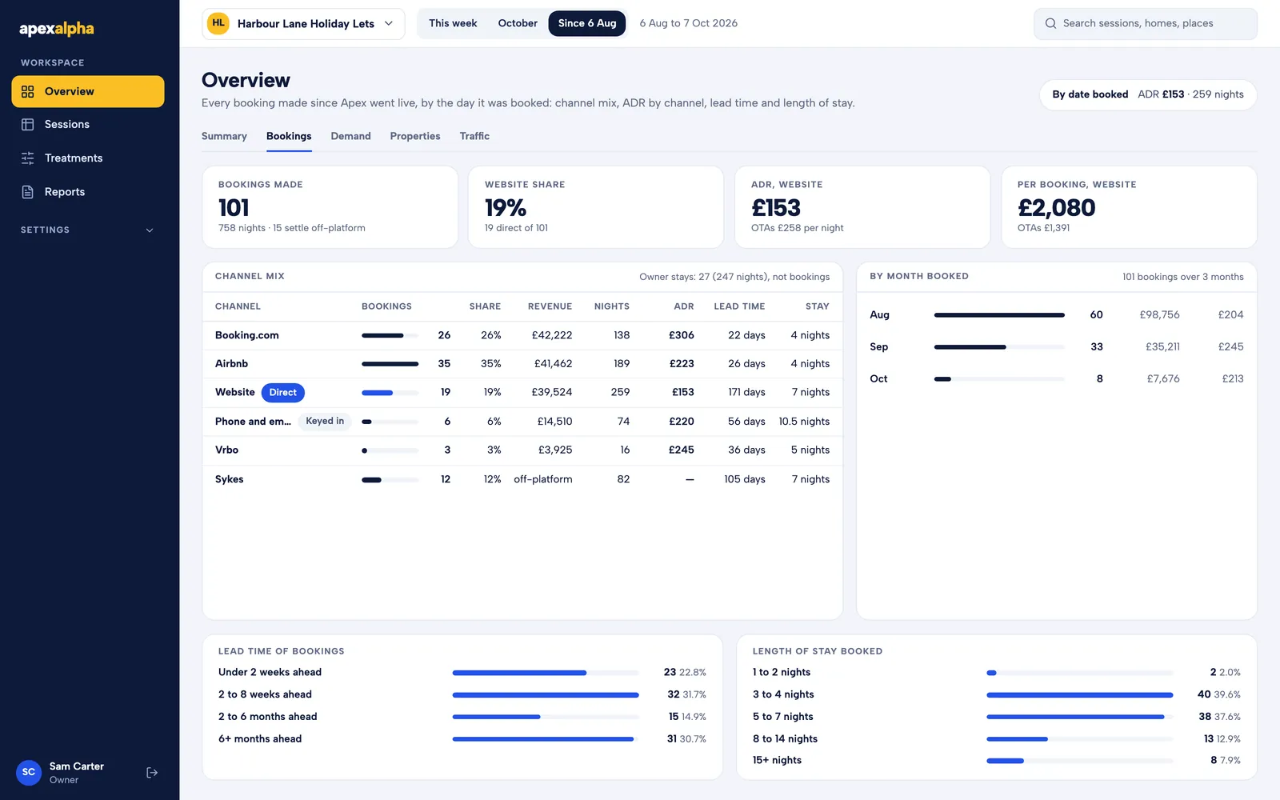Click the Website Share 19% card
The width and height of the screenshot is (1280, 800).
pos(596,207)
